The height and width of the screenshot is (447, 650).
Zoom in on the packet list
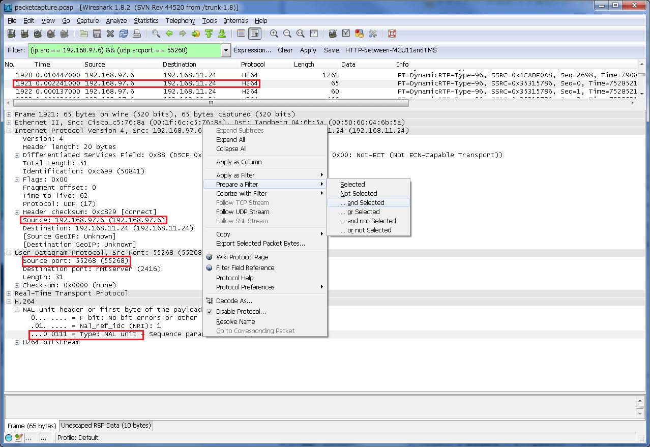(x=274, y=33)
